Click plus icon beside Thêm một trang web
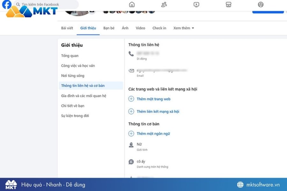 coord(131,99)
